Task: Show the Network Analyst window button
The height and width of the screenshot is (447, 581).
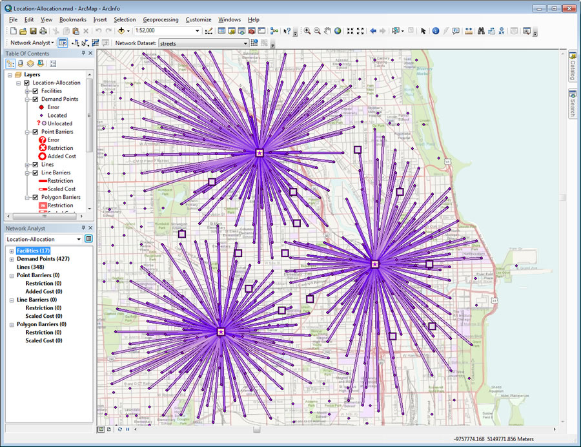Action: 63,43
